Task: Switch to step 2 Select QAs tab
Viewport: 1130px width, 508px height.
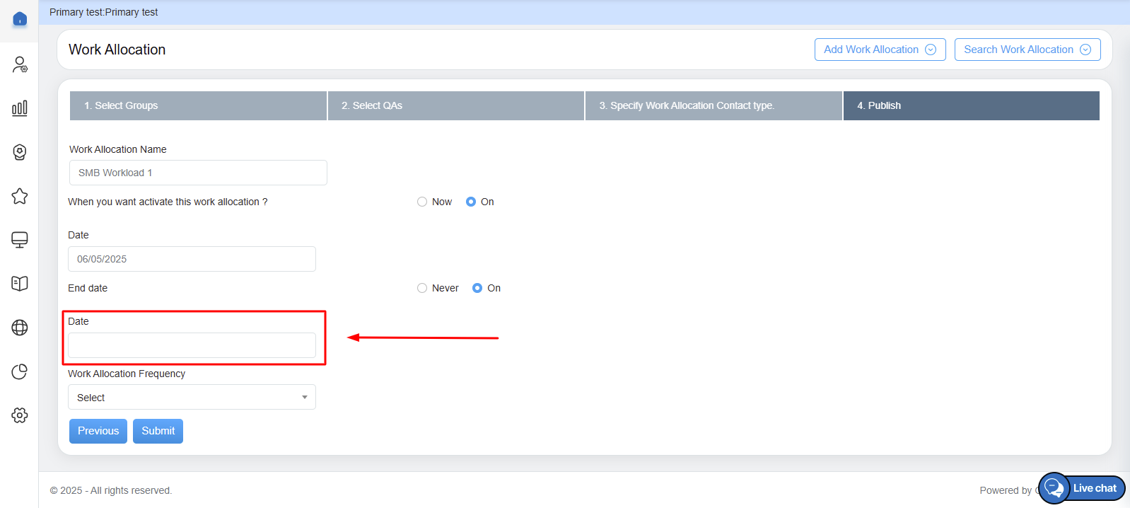Action: 455,105
